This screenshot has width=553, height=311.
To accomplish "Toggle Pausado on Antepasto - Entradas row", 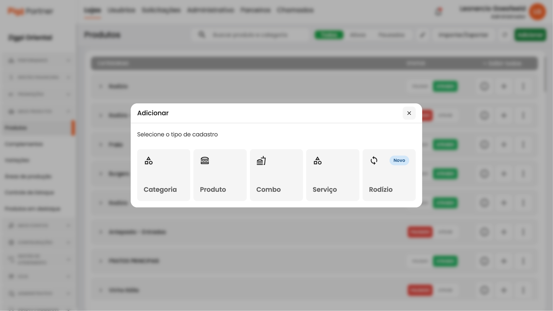I will pos(420,232).
